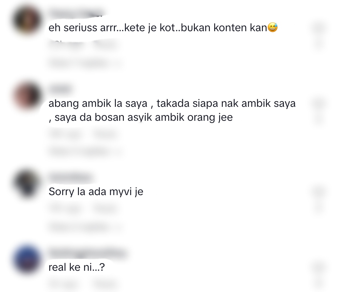342x292 pixels.
Task: Reply to the 'abang ambik la saya' comment
Action: click(105, 133)
